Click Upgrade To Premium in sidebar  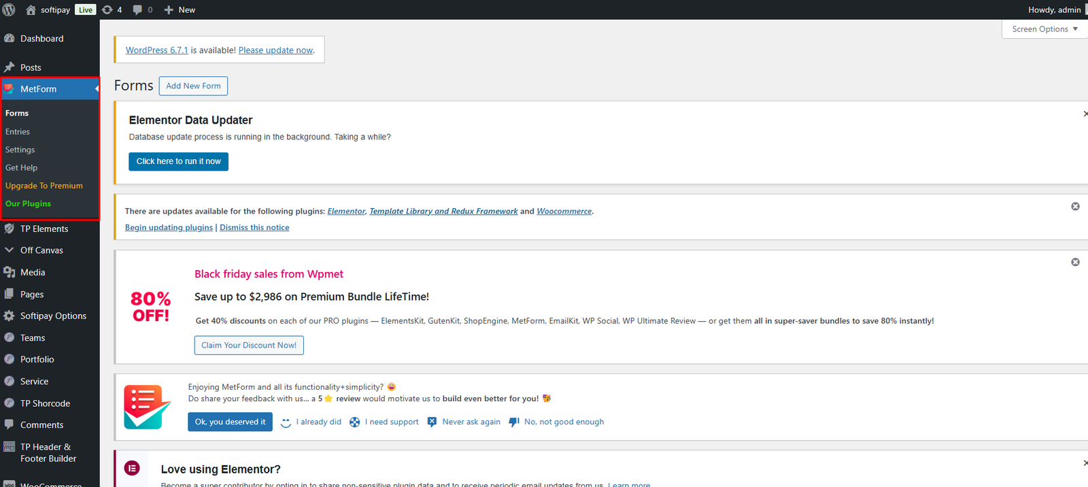click(44, 186)
